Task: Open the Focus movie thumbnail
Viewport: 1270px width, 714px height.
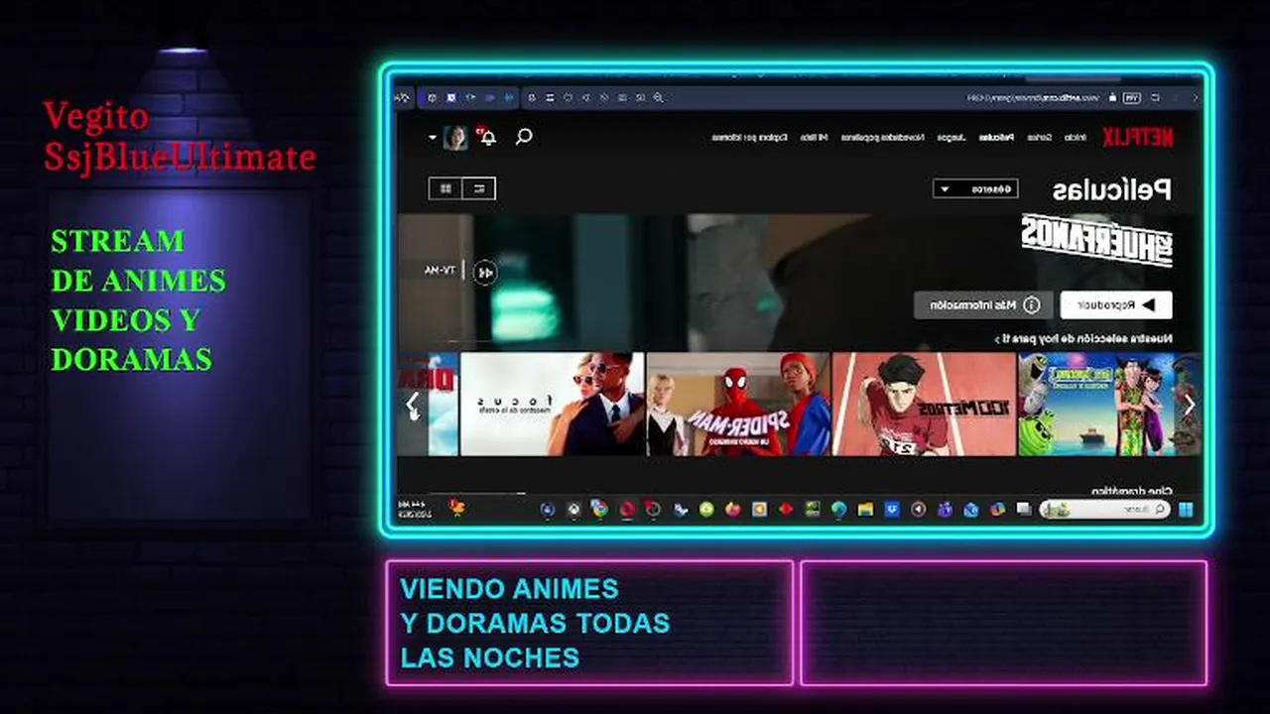Action: pyautogui.click(x=553, y=404)
